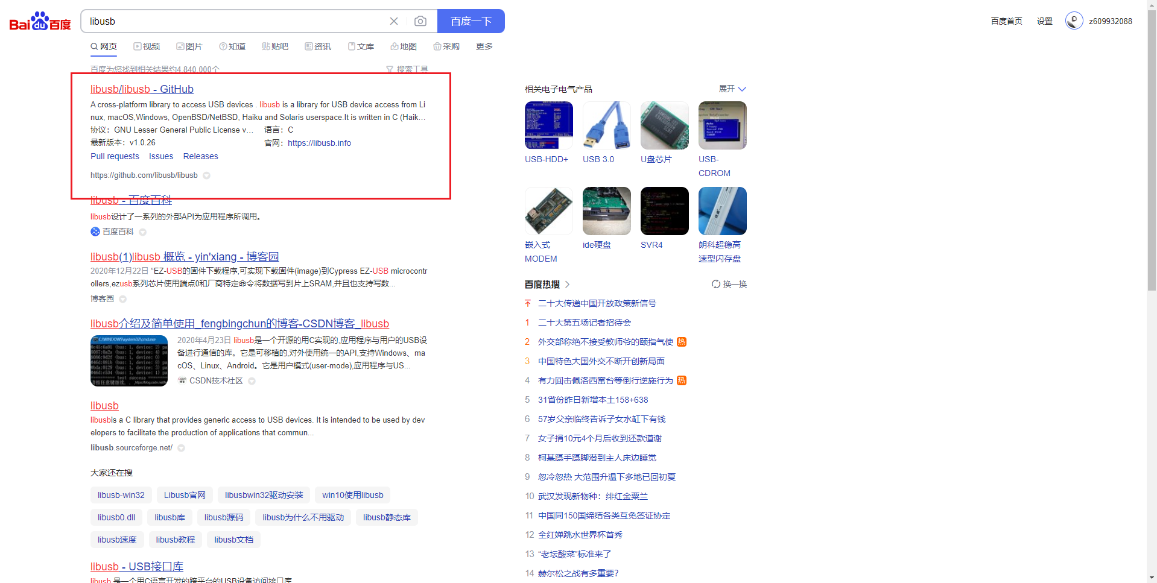Open 设置 menu in header
Viewport: 1157px width, 583px height.
(x=1045, y=21)
